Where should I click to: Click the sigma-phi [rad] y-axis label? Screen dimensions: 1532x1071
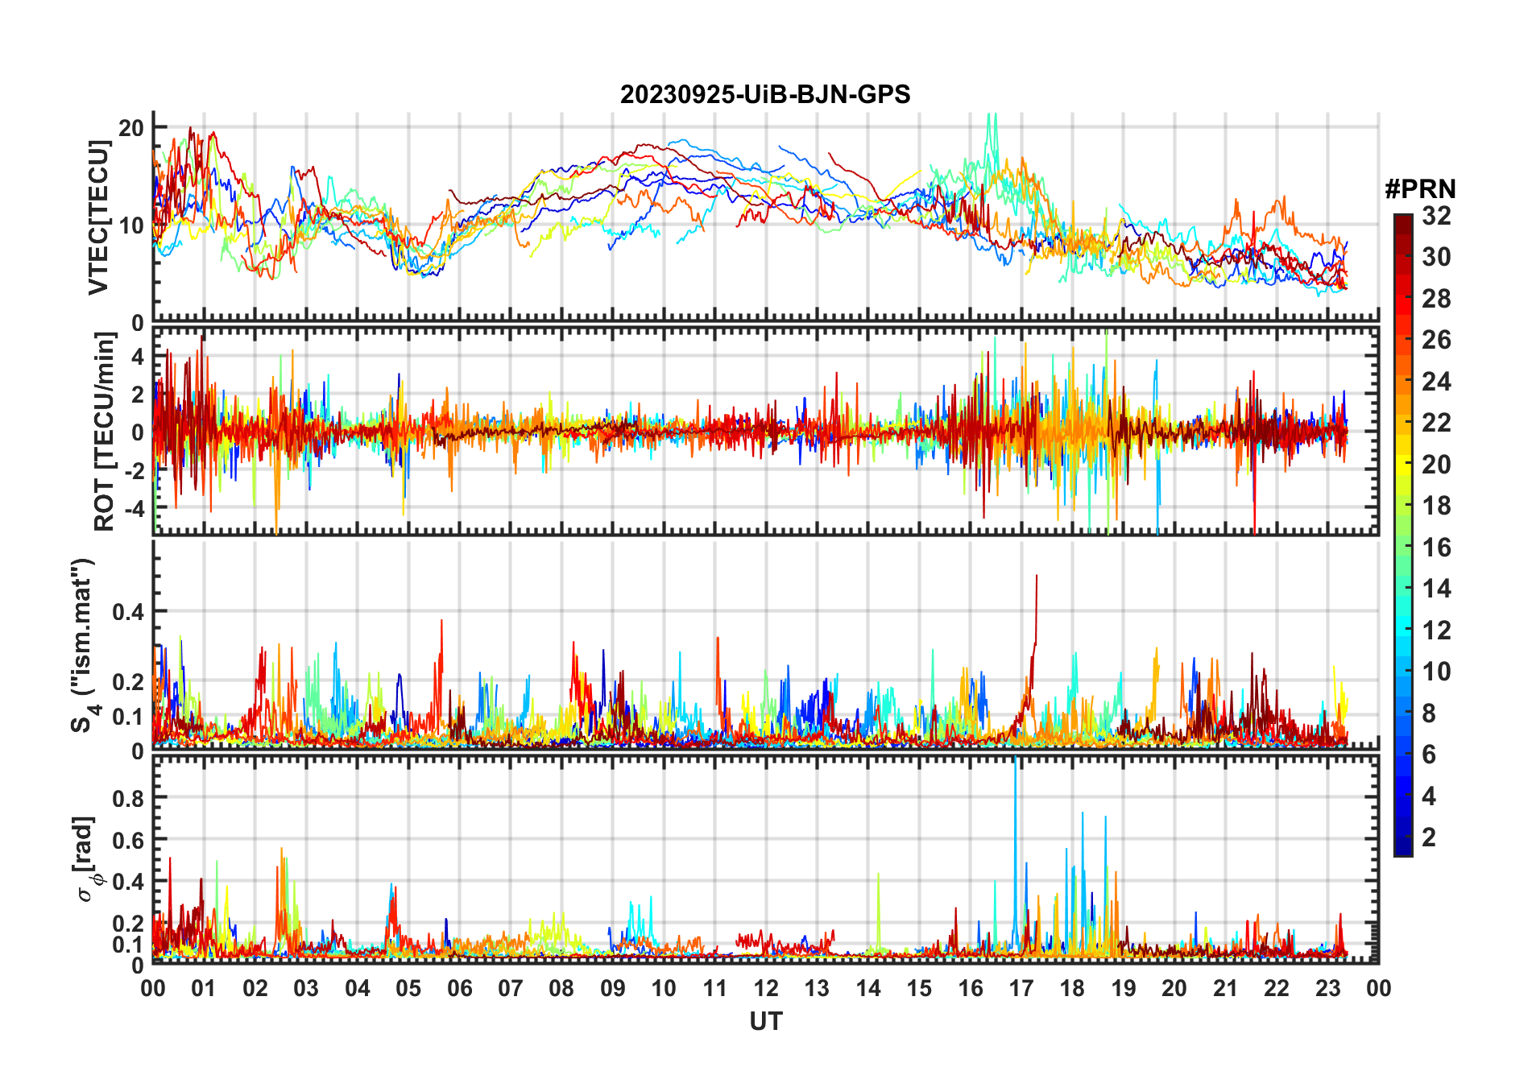(x=86, y=859)
